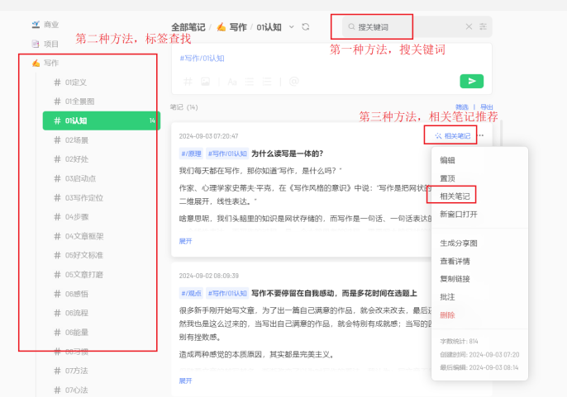
Task: Choose 生成分享图 from the context menu
Action: pyautogui.click(x=459, y=243)
